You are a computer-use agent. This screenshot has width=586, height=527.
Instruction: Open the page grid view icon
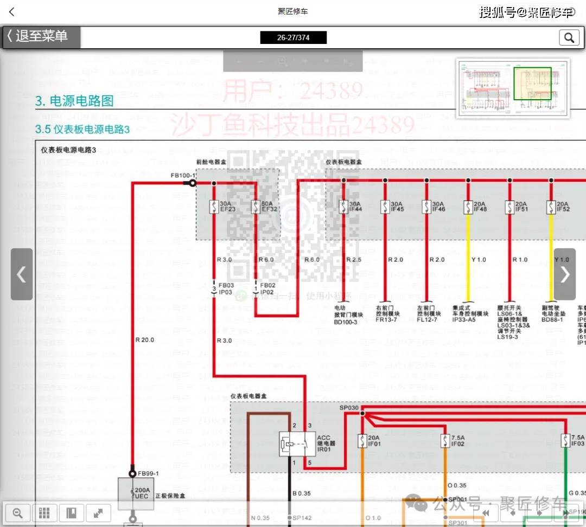point(44,513)
